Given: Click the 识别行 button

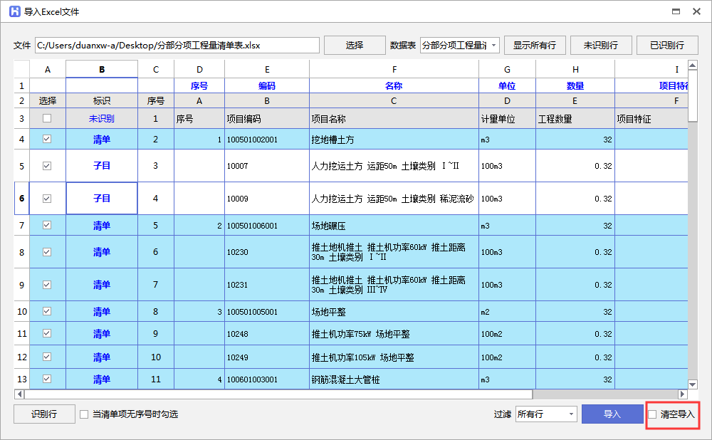Looking at the screenshot, I should click(x=44, y=414).
